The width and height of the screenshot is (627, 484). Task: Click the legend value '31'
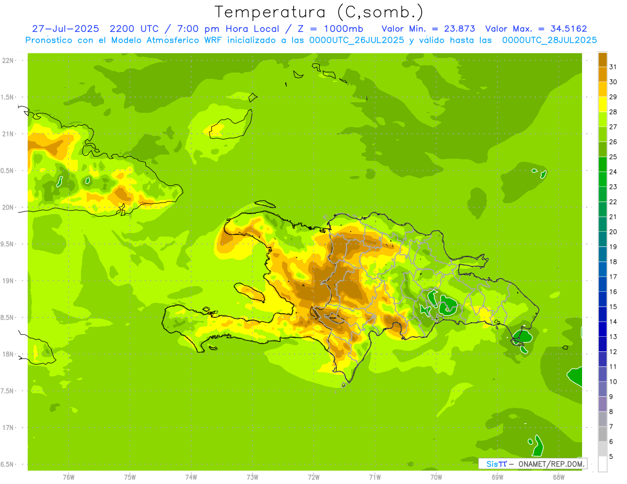pyautogui.click(x=613, y=67)
